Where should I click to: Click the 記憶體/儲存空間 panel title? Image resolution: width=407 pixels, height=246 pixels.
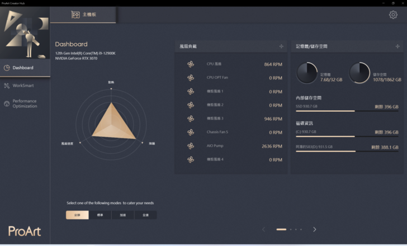[311, 46]
